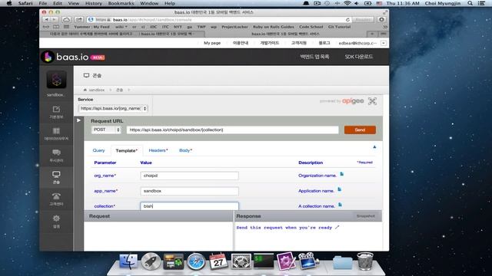Open the console monitor icon in sidebar
The image size is (492, 276).
[x=56, y=174]
